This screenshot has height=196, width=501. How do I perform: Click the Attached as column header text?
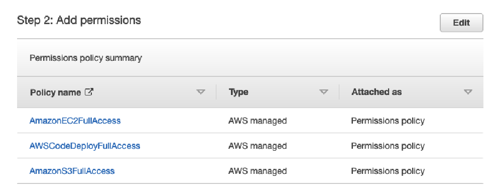click(x=377, y=92)
